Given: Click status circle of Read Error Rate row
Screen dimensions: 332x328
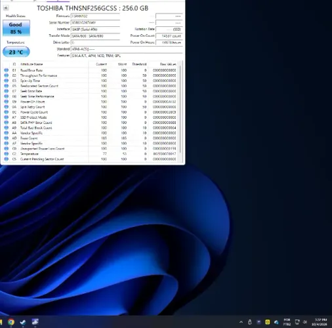Looking at the screenshot, I should [7, 70].
